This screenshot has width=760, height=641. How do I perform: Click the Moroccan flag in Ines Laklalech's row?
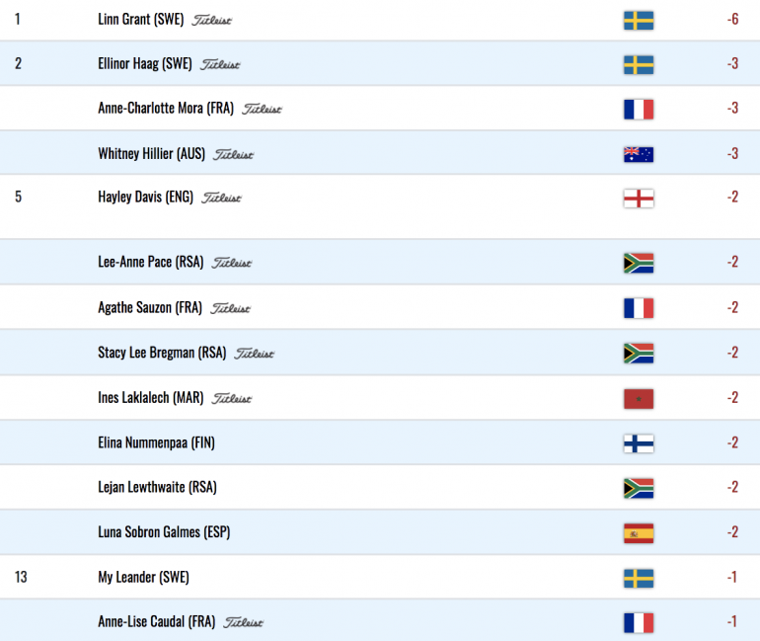tap(639, 399)
